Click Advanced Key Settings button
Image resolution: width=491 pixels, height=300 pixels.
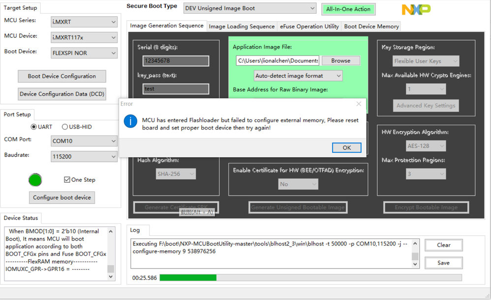coord(426,105)
